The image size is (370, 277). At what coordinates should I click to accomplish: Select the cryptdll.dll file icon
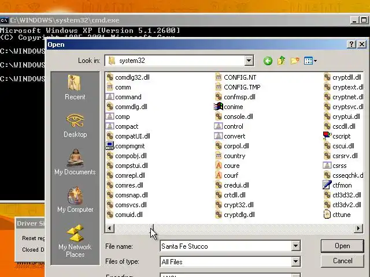tap(327, 77)
